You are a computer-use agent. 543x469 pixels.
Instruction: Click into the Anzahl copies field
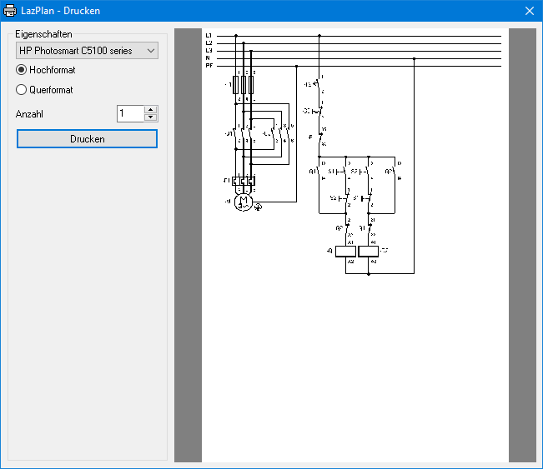130,113
